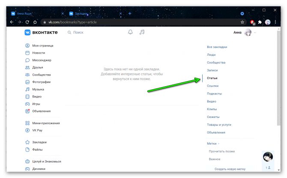Choose the Прочитать позже label
This screenshot has height=178, width=287.
click(222, 151)
